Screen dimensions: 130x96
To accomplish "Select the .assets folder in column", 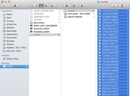I will pos(79,11).
